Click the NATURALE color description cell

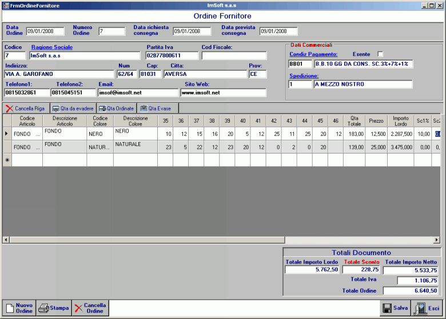(136, 147)
